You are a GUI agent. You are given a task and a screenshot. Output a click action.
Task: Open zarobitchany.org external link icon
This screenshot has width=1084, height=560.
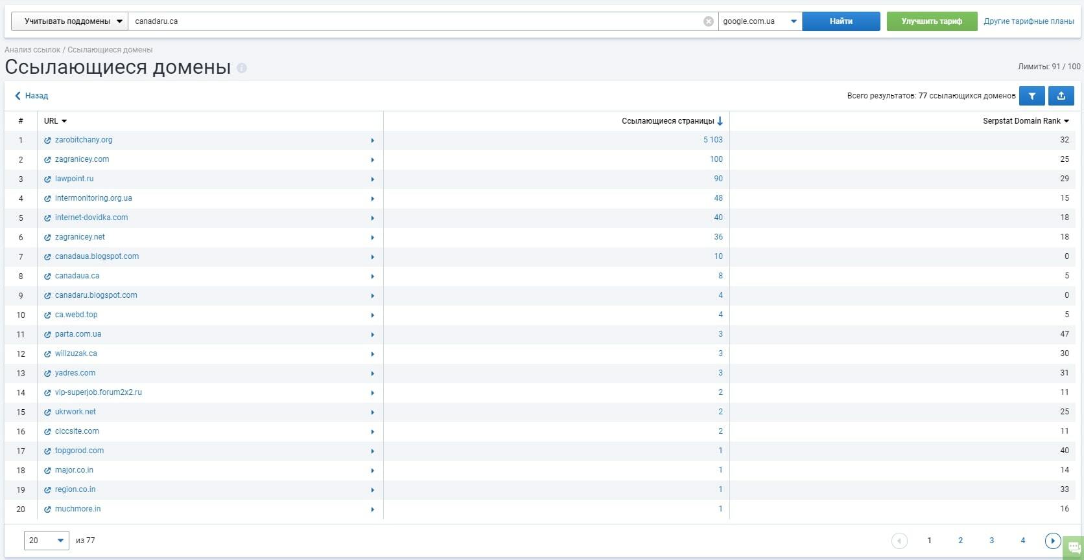(x=47, y=140)
